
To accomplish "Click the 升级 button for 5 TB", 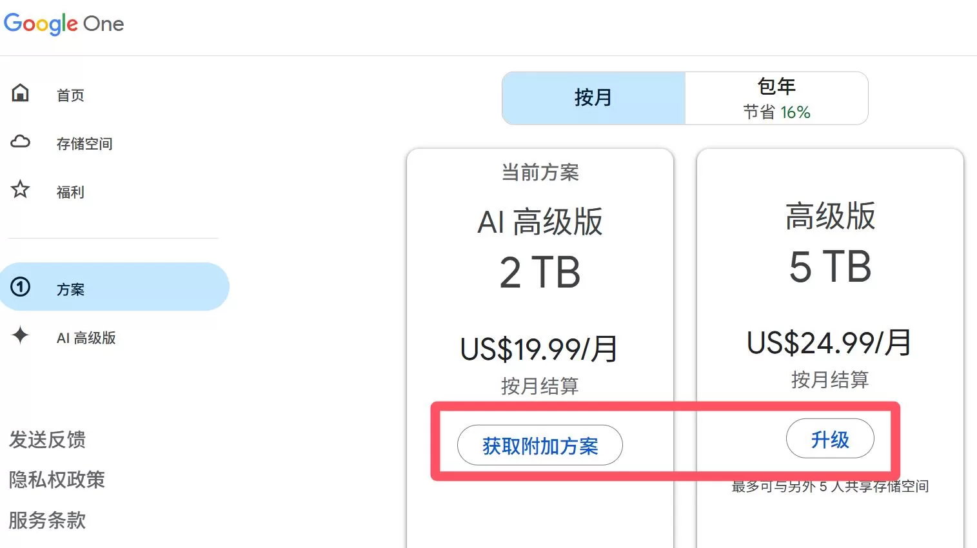I will (830, 439).
